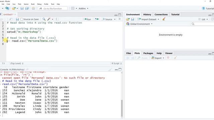Click code line setwd("H:/RWorkshop")
The width and height of the screenshot is (214, 120).
(x=24, y=32)
